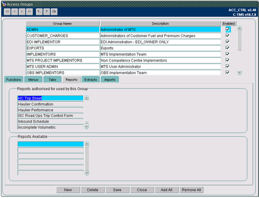Toggle Enabled for EDI IMPLEMENTOR
Screen dimensions: 259x198
tap(228, 42)
